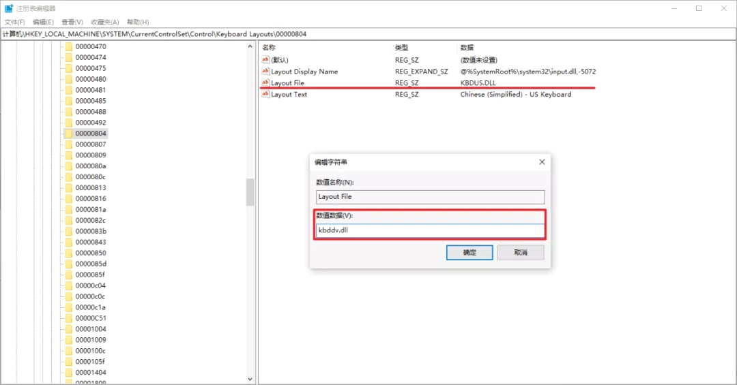Click folder icon of key 00000804
737x385 pixels.
[x=69, y=134]
